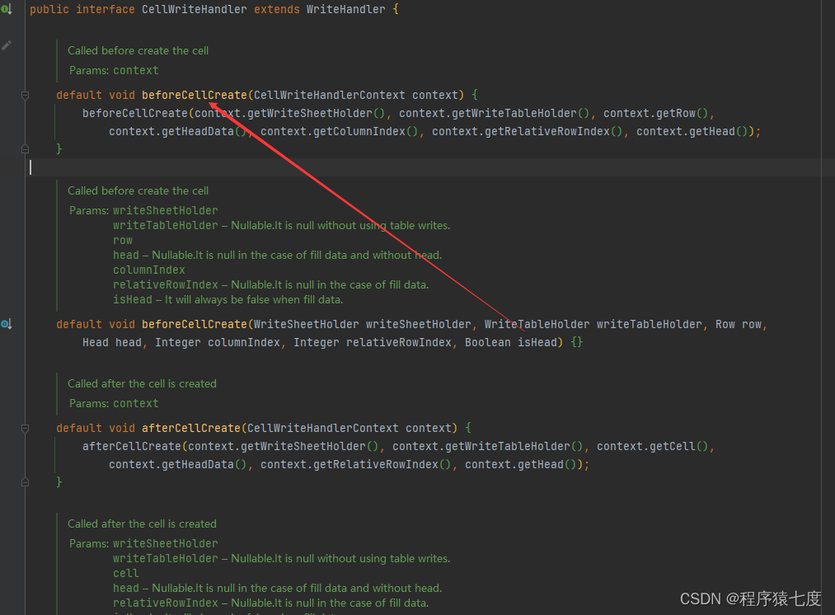
Task: Click 'Integer relativeRowIndex' parameter
Action: 373,342
